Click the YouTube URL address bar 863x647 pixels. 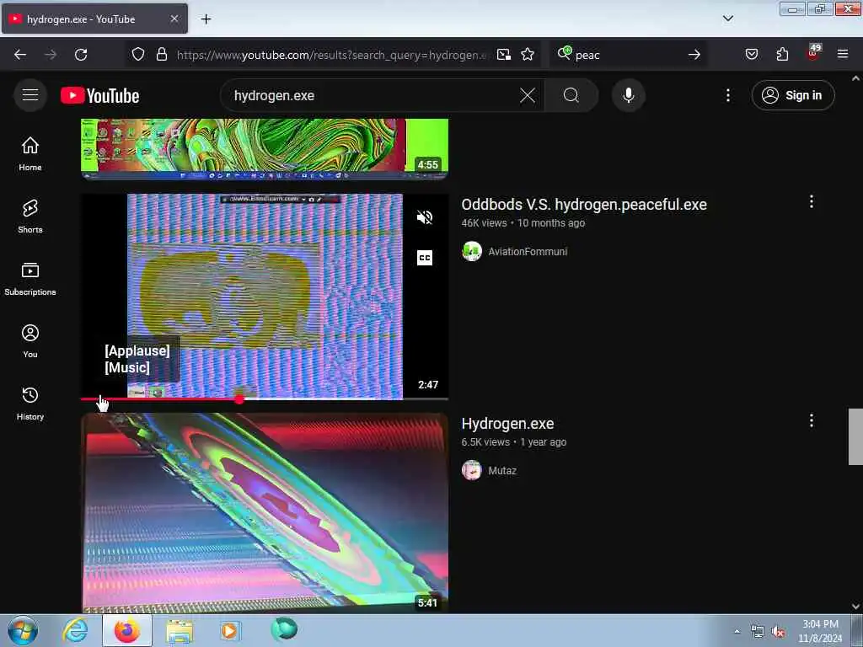331,55
